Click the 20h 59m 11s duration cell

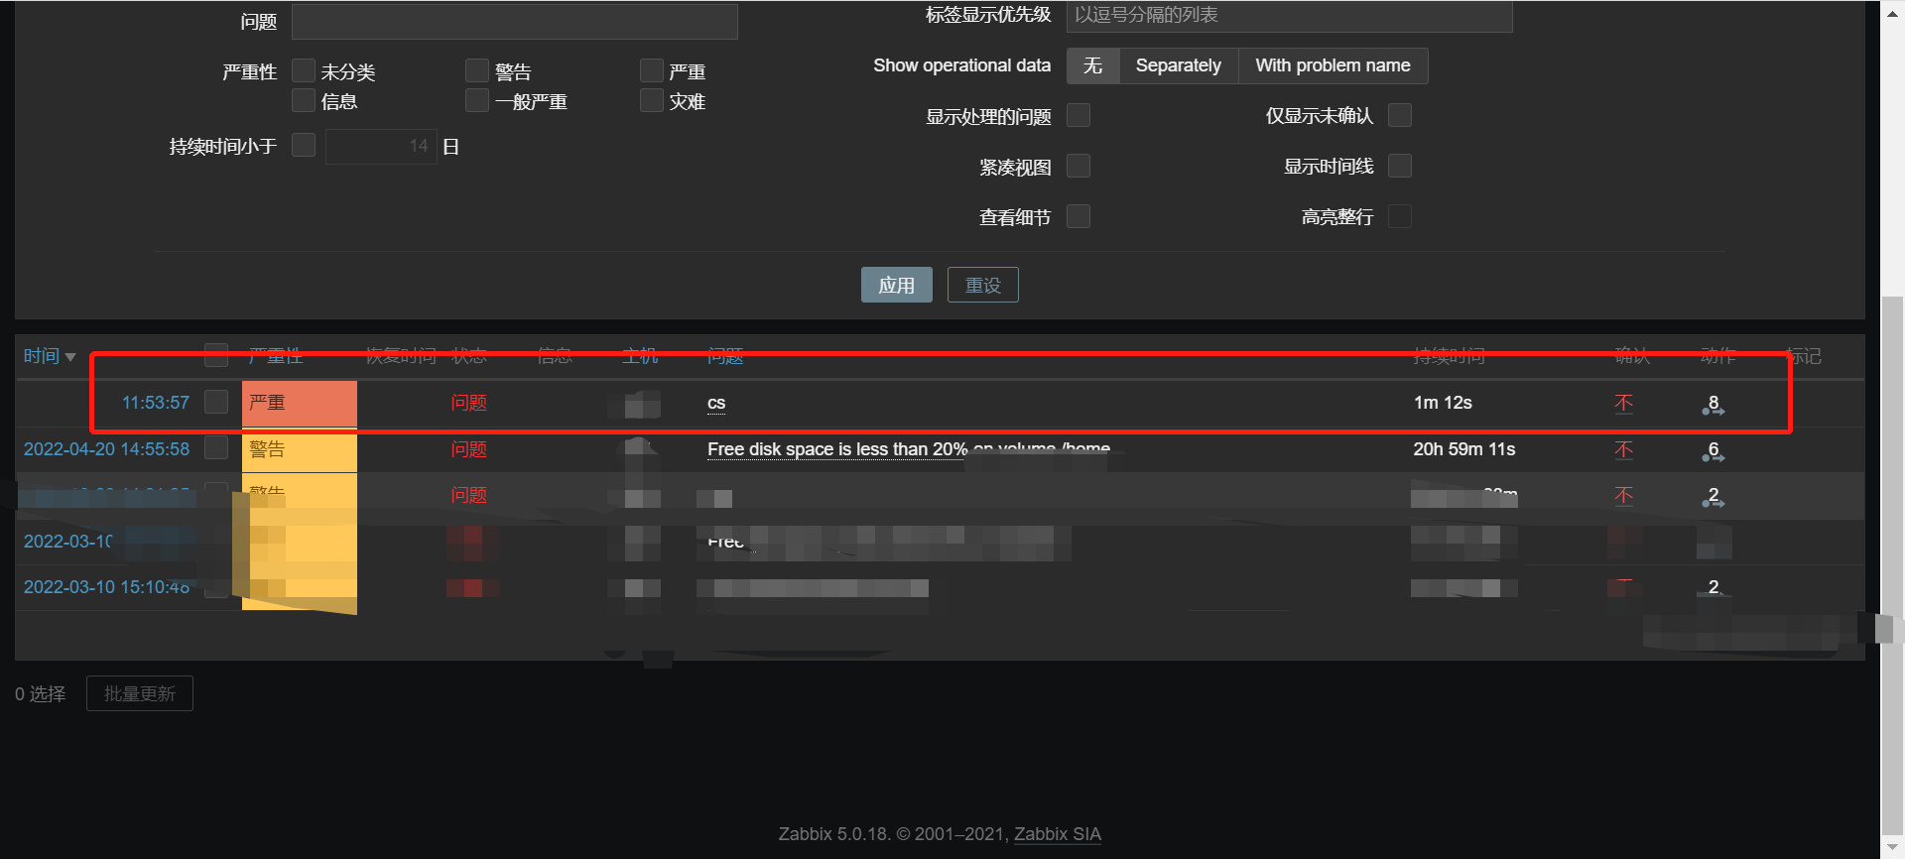point(1464,449)
